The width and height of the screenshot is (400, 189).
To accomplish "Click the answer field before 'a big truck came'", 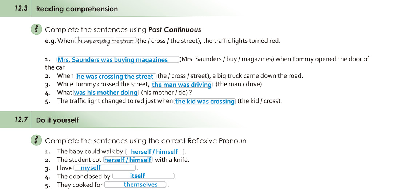I will tap(116, 76).
